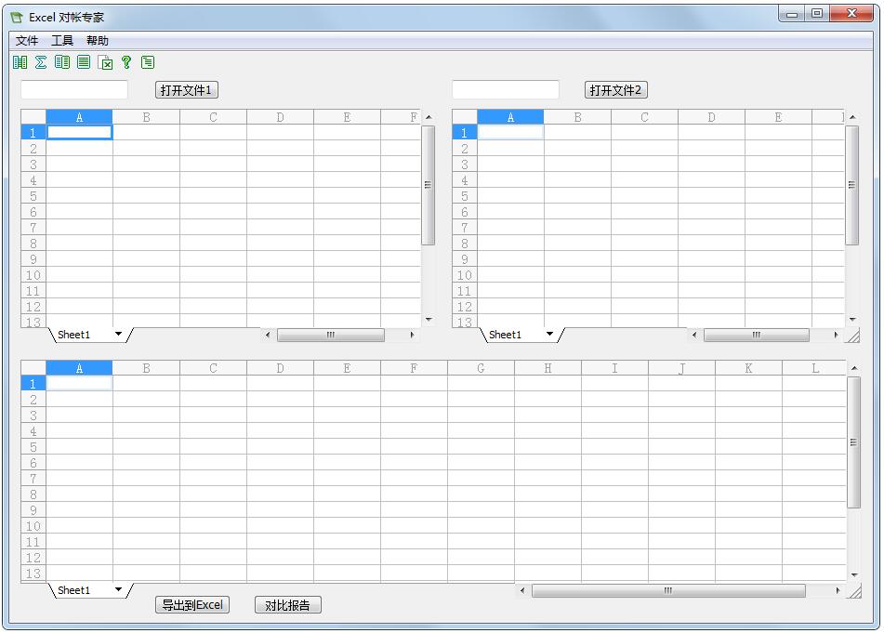Open the 工具 menu
Image resolution: width=884 pixels, height=633 pixels.
pos(62,41)
